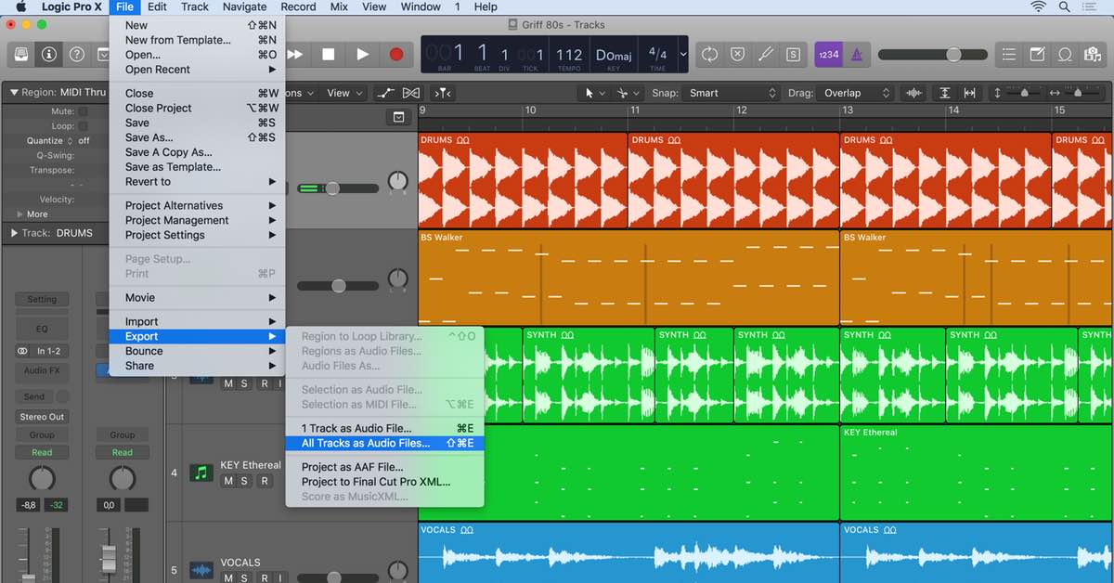The image size is (1114, 583).
Task: Select Project as AAF File menu item
Action: pos(352,467)
